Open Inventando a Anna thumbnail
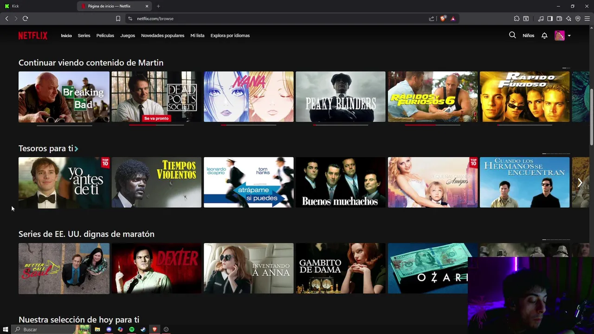594x334 pixels. [x=249, y=268]
